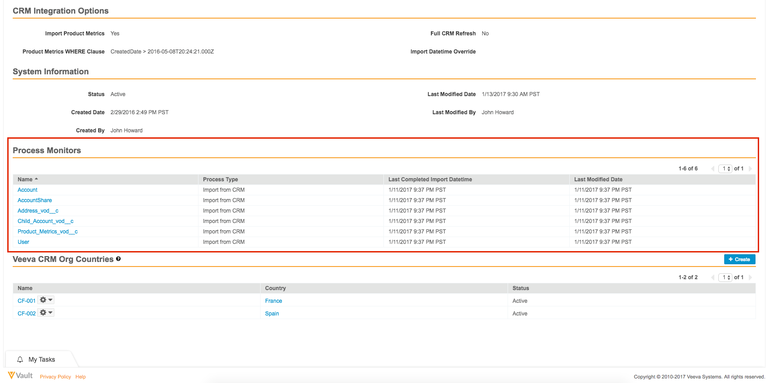Viewport: 770px width, 383px height.
Task: Go to previous page of Org Countries list
Action: click(713, 277)
